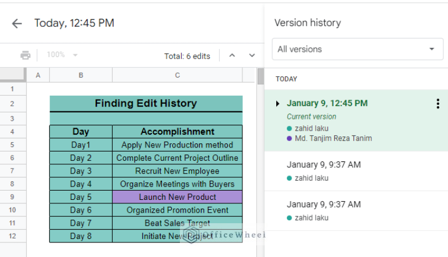Screen dimensions: 448x257
Task: Open the All versions filter dropdown
Action: pos(357,49)
